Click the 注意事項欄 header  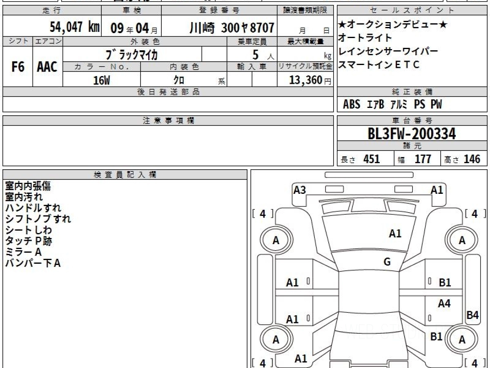tap(168, 121)
